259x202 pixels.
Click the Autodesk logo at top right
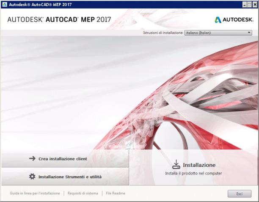point(234,19)
